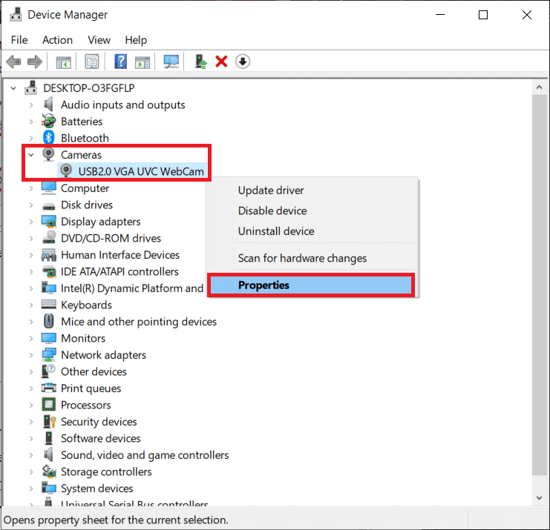The image size is (550, 530).
Task: Expand the Bluetooth category
Action: click(31, 138)
